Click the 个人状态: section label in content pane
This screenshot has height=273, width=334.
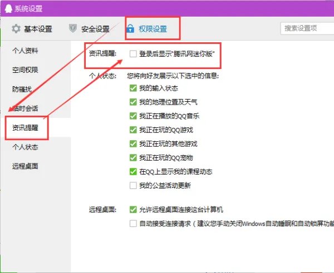click(102, 76)
